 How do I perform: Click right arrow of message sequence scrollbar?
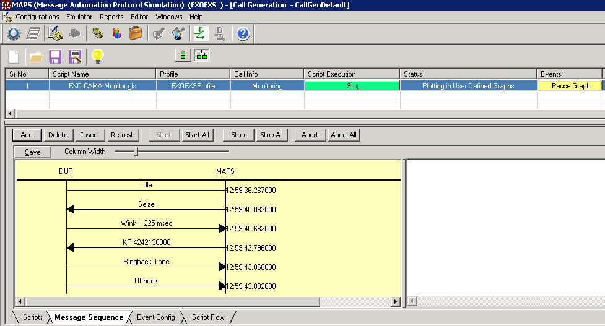(x=395, y=301)
